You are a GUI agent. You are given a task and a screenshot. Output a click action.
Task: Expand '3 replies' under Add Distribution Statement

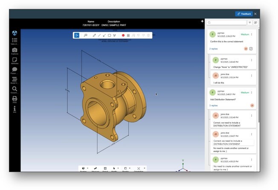point(213,105)
